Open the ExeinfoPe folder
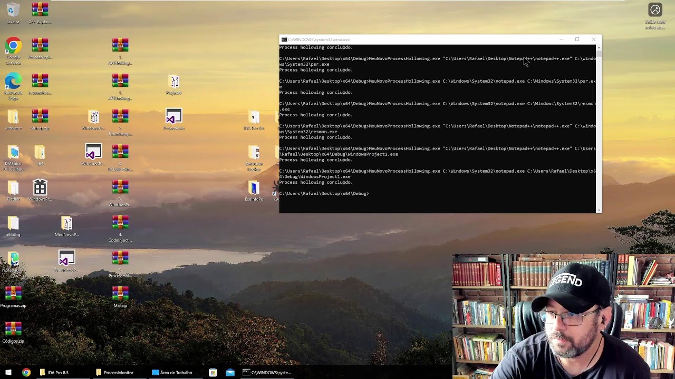 [254, 188]
